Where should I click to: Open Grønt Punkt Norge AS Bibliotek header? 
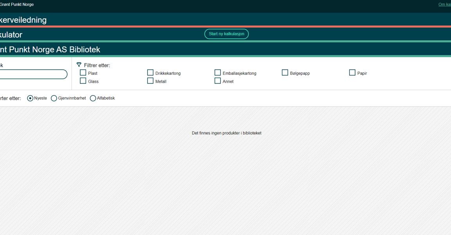(x=225, y=49)
